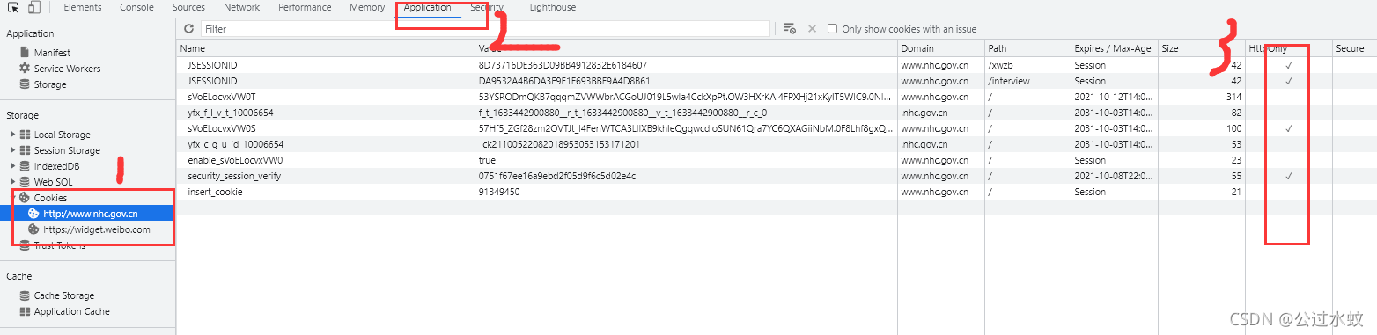Image resolution: width=1377 pixels, height=335 pixels.
Task: Sort cookies by Path column header
Action: coord(1027,48)
